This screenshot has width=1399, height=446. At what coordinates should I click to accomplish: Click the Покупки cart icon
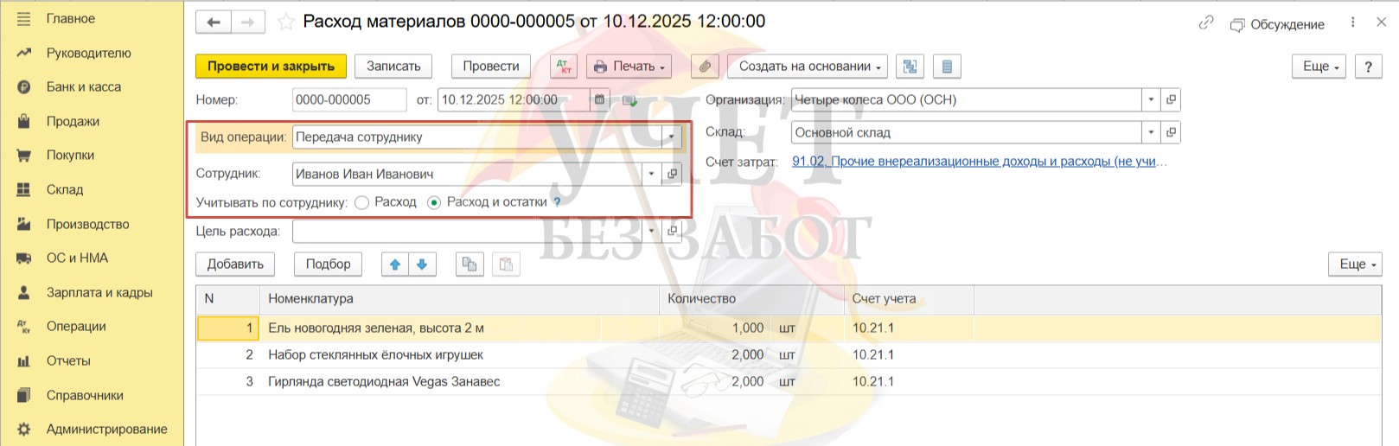tap(24, 156)
